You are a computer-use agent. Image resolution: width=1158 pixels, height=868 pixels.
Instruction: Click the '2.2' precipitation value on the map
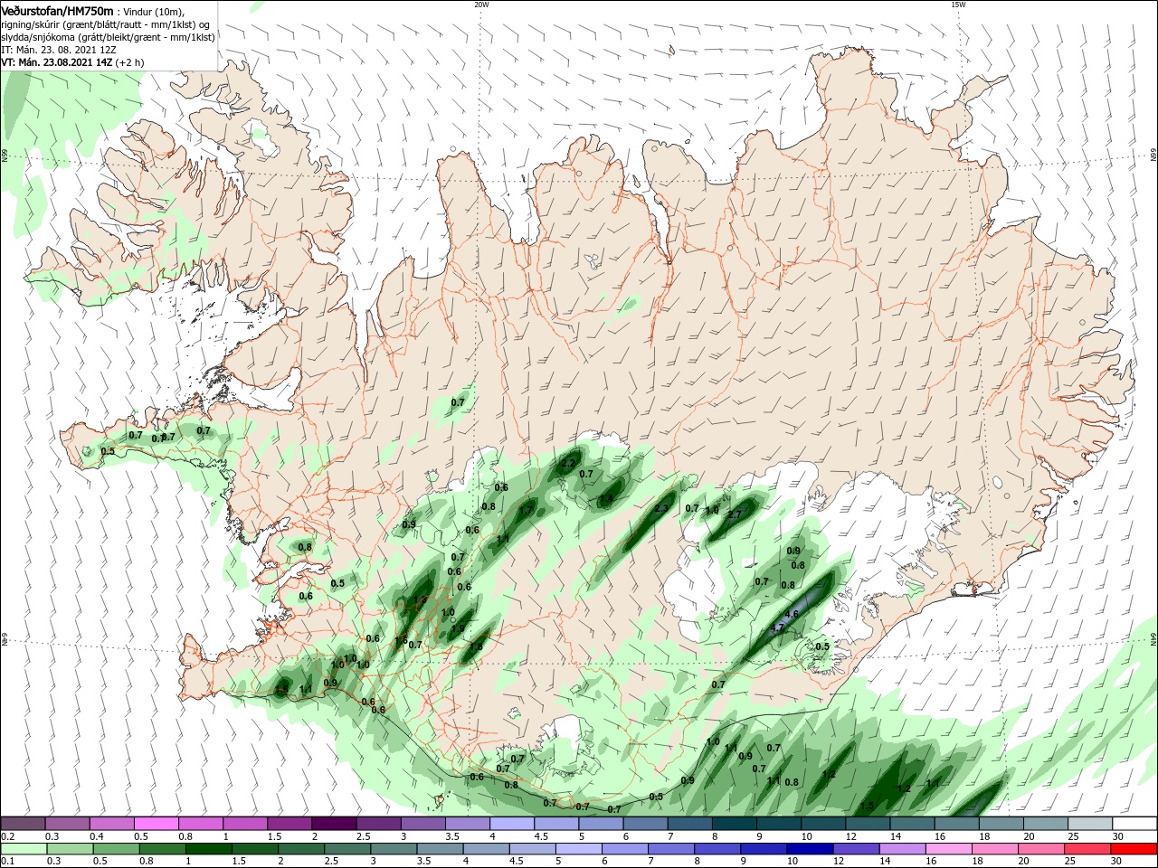(x=569, y=463)
